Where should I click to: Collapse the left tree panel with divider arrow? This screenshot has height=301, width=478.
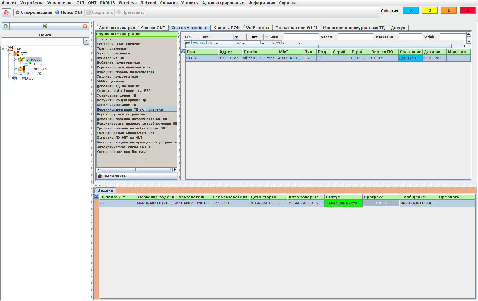pos(91,23)
